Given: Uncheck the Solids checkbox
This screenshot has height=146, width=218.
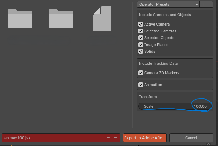Looking at the screenshot, I should pos(141,51).
